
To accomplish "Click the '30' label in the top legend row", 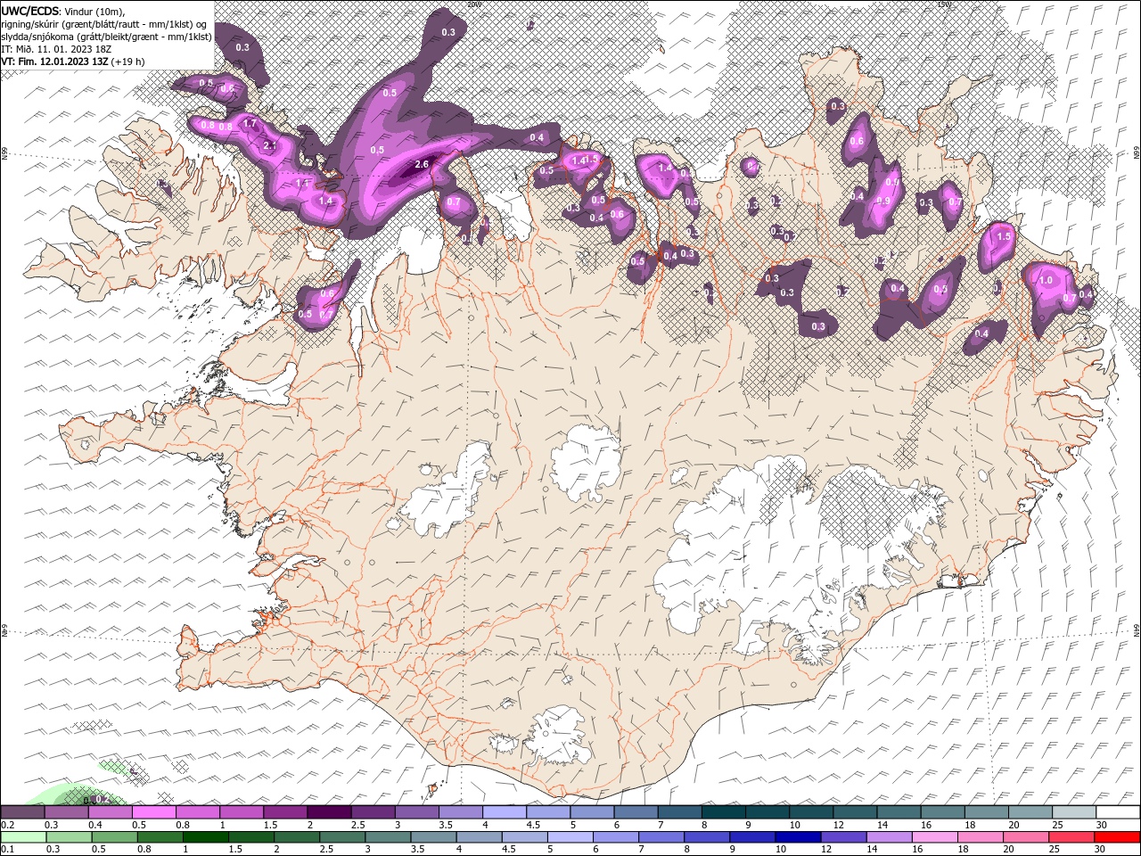I will (1102, 825).
